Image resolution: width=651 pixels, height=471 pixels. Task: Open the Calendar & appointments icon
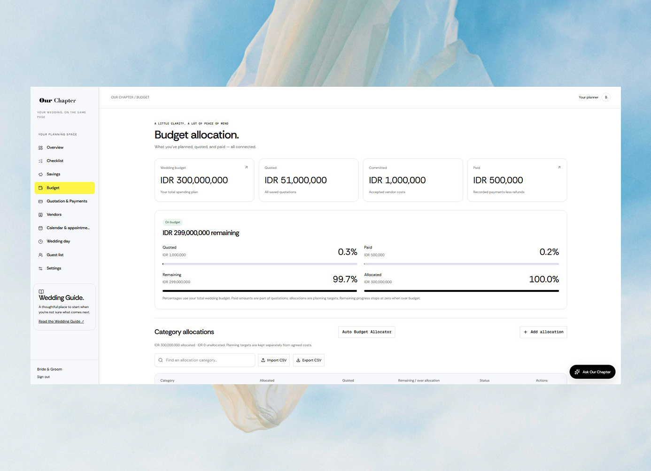tap(40, 228)
